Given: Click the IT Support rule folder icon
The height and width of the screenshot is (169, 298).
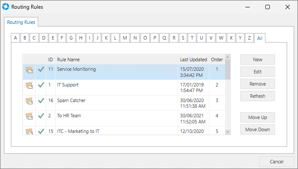Looking at the screenshot, I should coord(29,85).
